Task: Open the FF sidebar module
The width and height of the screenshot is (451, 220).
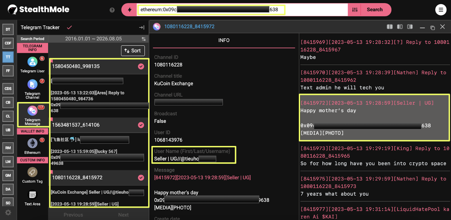Action: pos(8,71)
